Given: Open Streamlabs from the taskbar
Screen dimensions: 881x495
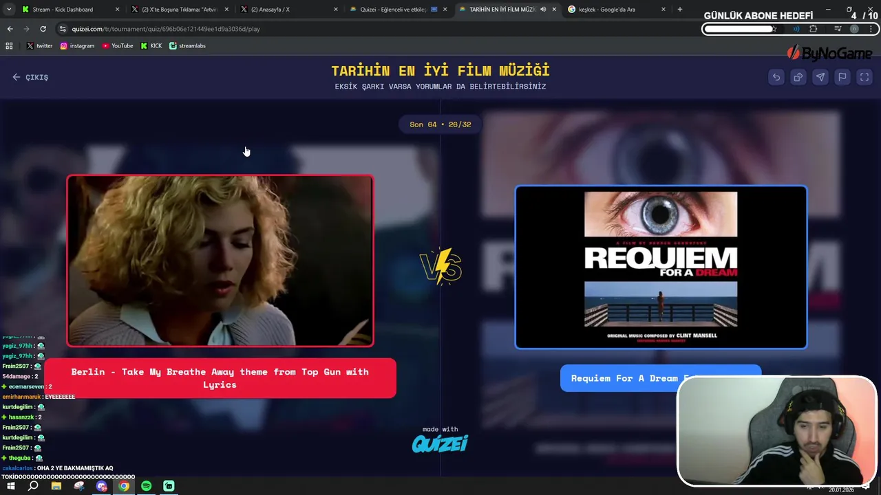Looking at the screenshot, I should coord(169,486).
